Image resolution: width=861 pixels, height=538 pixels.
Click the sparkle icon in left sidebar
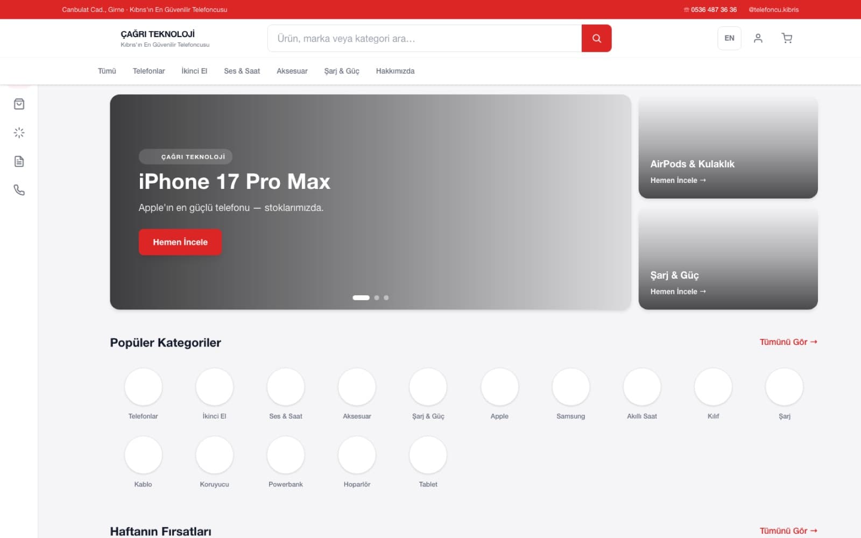pyautogui.click(x=19, y=132)
